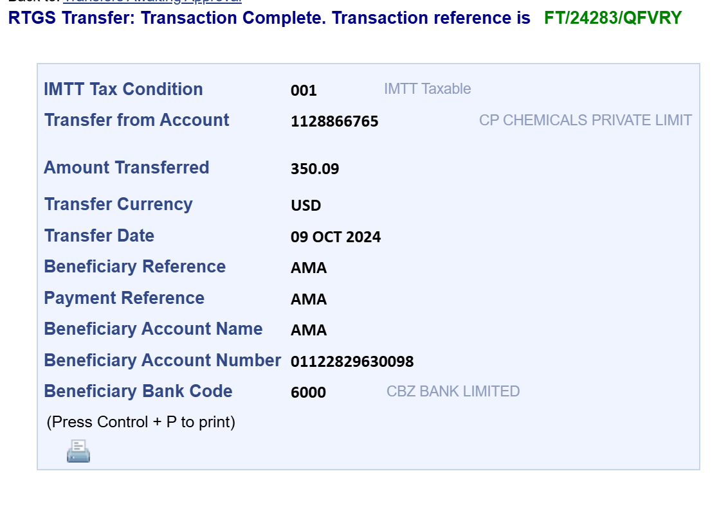
Task: Click the Payment Reference value AMA
Action: [308, 299]
